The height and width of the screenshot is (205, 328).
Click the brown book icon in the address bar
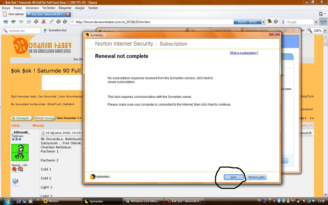[270, 22]
